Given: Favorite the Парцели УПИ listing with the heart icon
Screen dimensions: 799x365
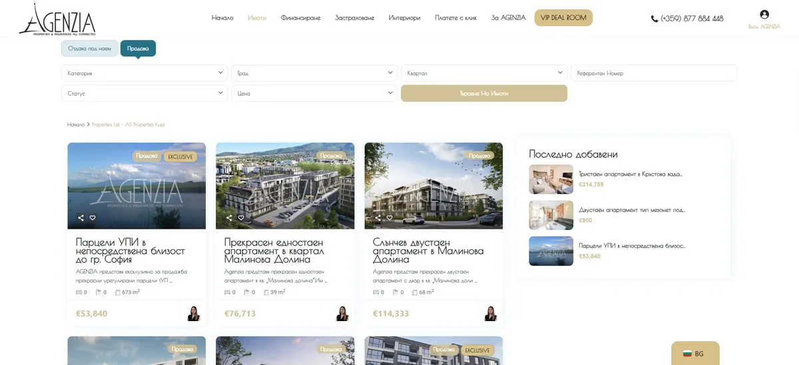Looking at the screenshot, I should click(93, 217).
